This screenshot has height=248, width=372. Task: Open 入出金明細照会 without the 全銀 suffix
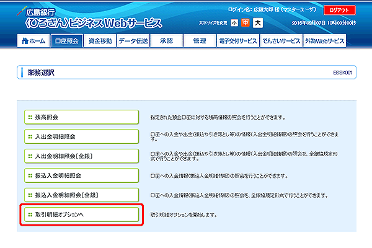(x=79, y=136)
